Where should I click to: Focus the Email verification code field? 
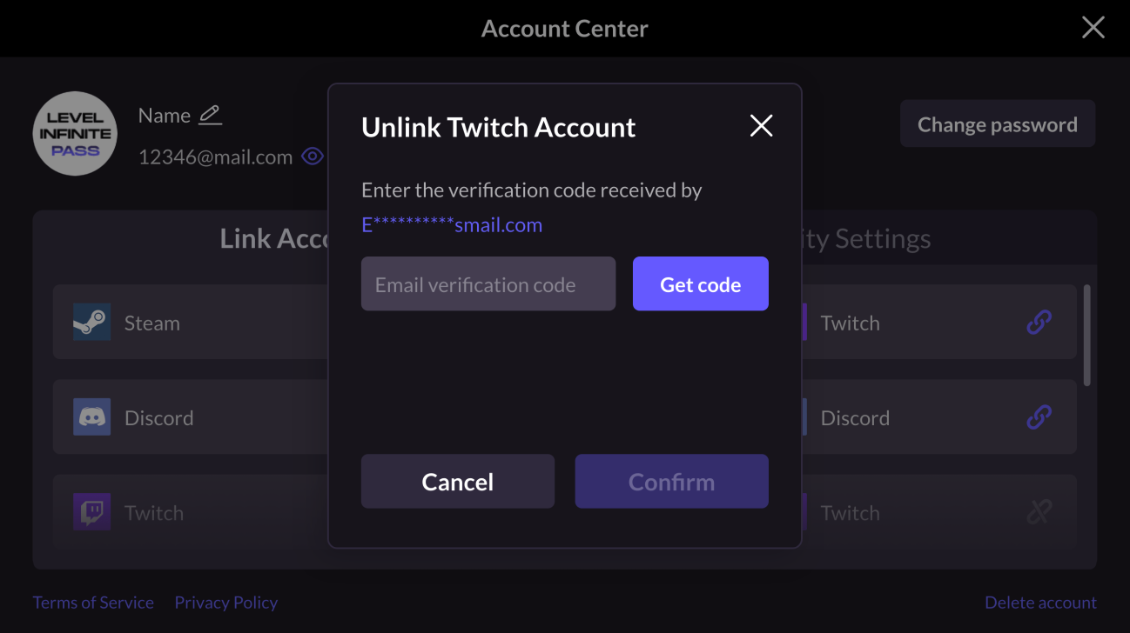tap(488, 283)
